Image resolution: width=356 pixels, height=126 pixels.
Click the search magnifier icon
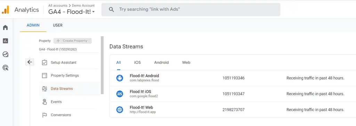coord(111,9)
